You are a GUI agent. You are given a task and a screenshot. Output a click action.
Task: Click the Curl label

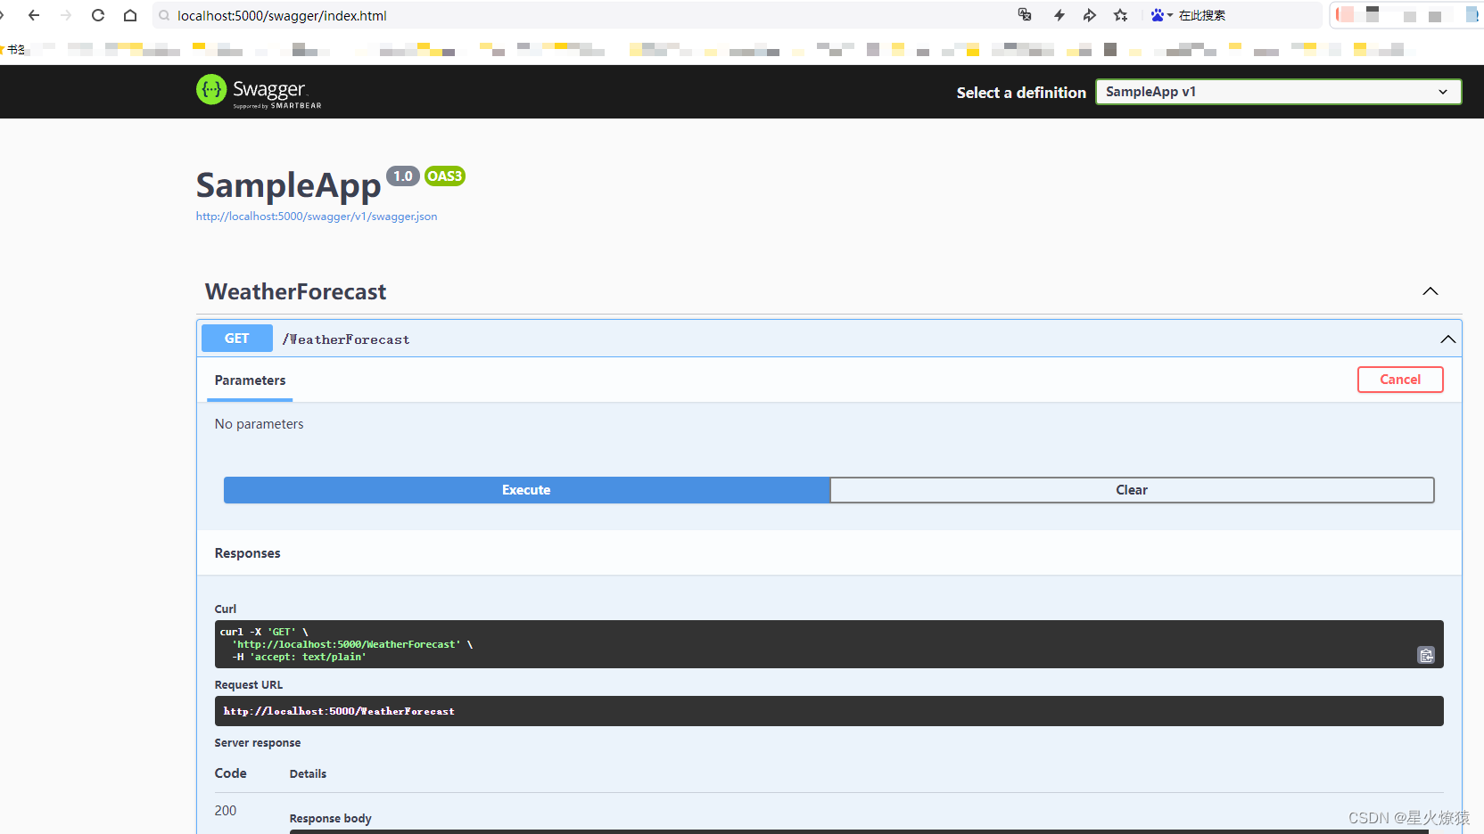(x=226, y=609)
